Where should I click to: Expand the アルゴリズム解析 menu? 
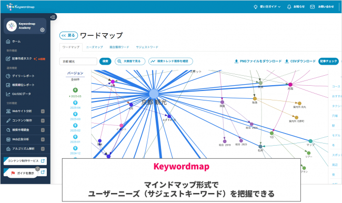tap(43, 149)
